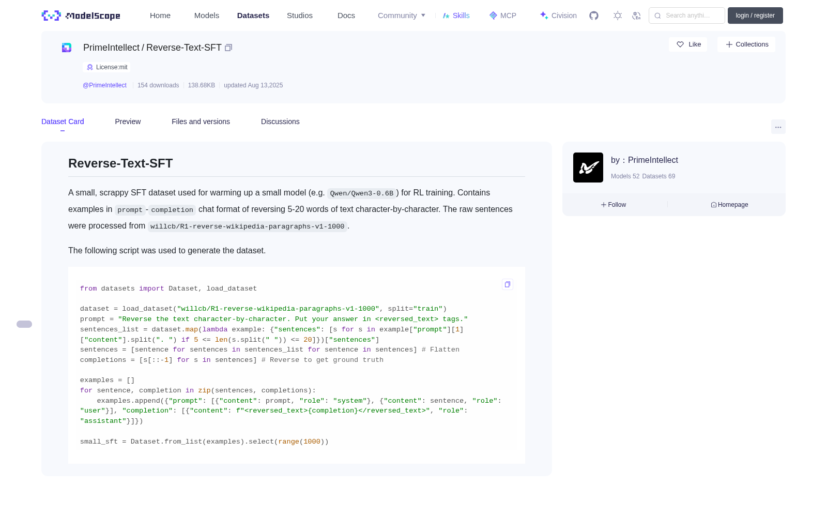Open the GitHub icon link
The width and height of the screenshot is (827, 517).
pos(594,16)
